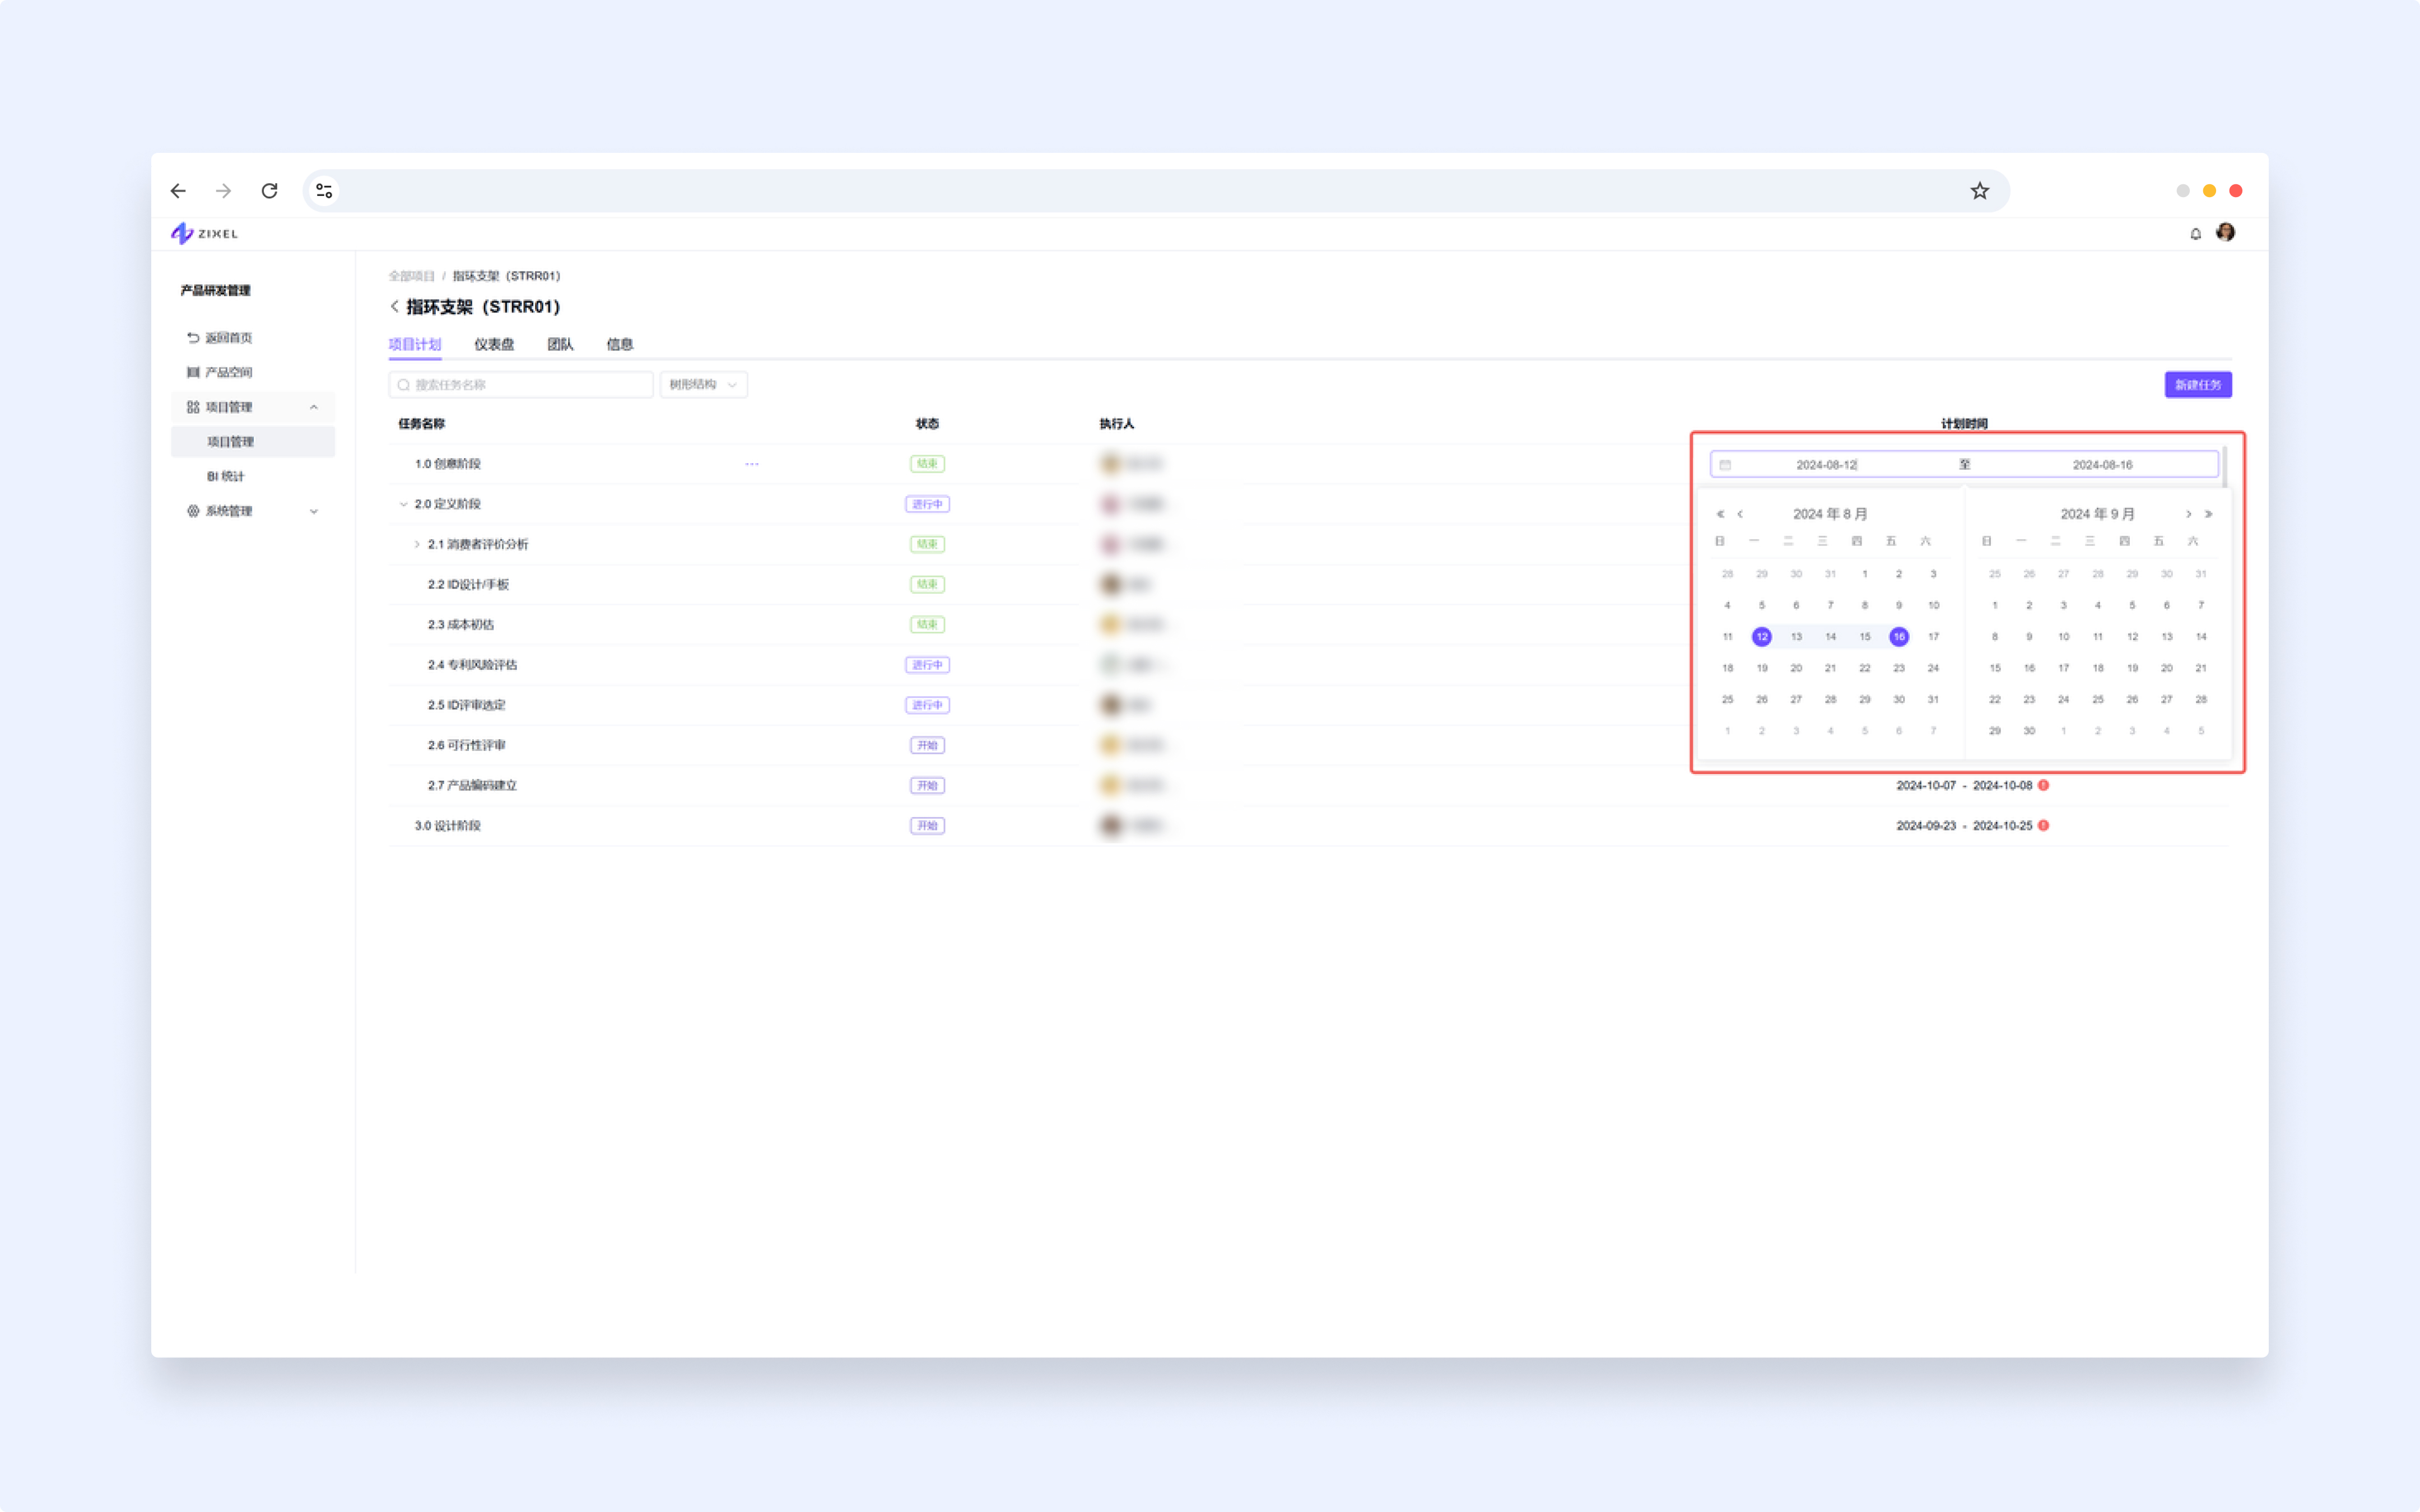This screenshot has width=2420, height=1512.
Task: Select the 2.7 产品编码建立 task name
Action: pos(472,785)
